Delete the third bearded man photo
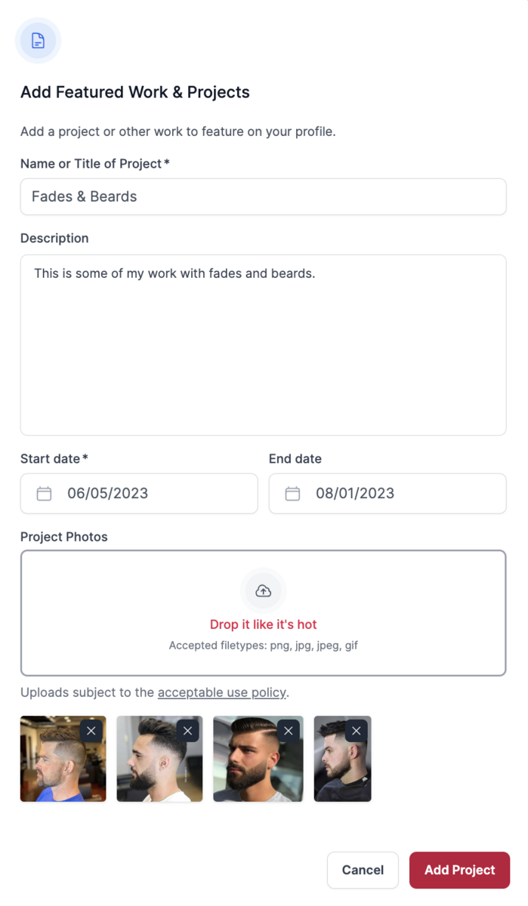Viewport: 528px width, 906px height. click(289, 731)
